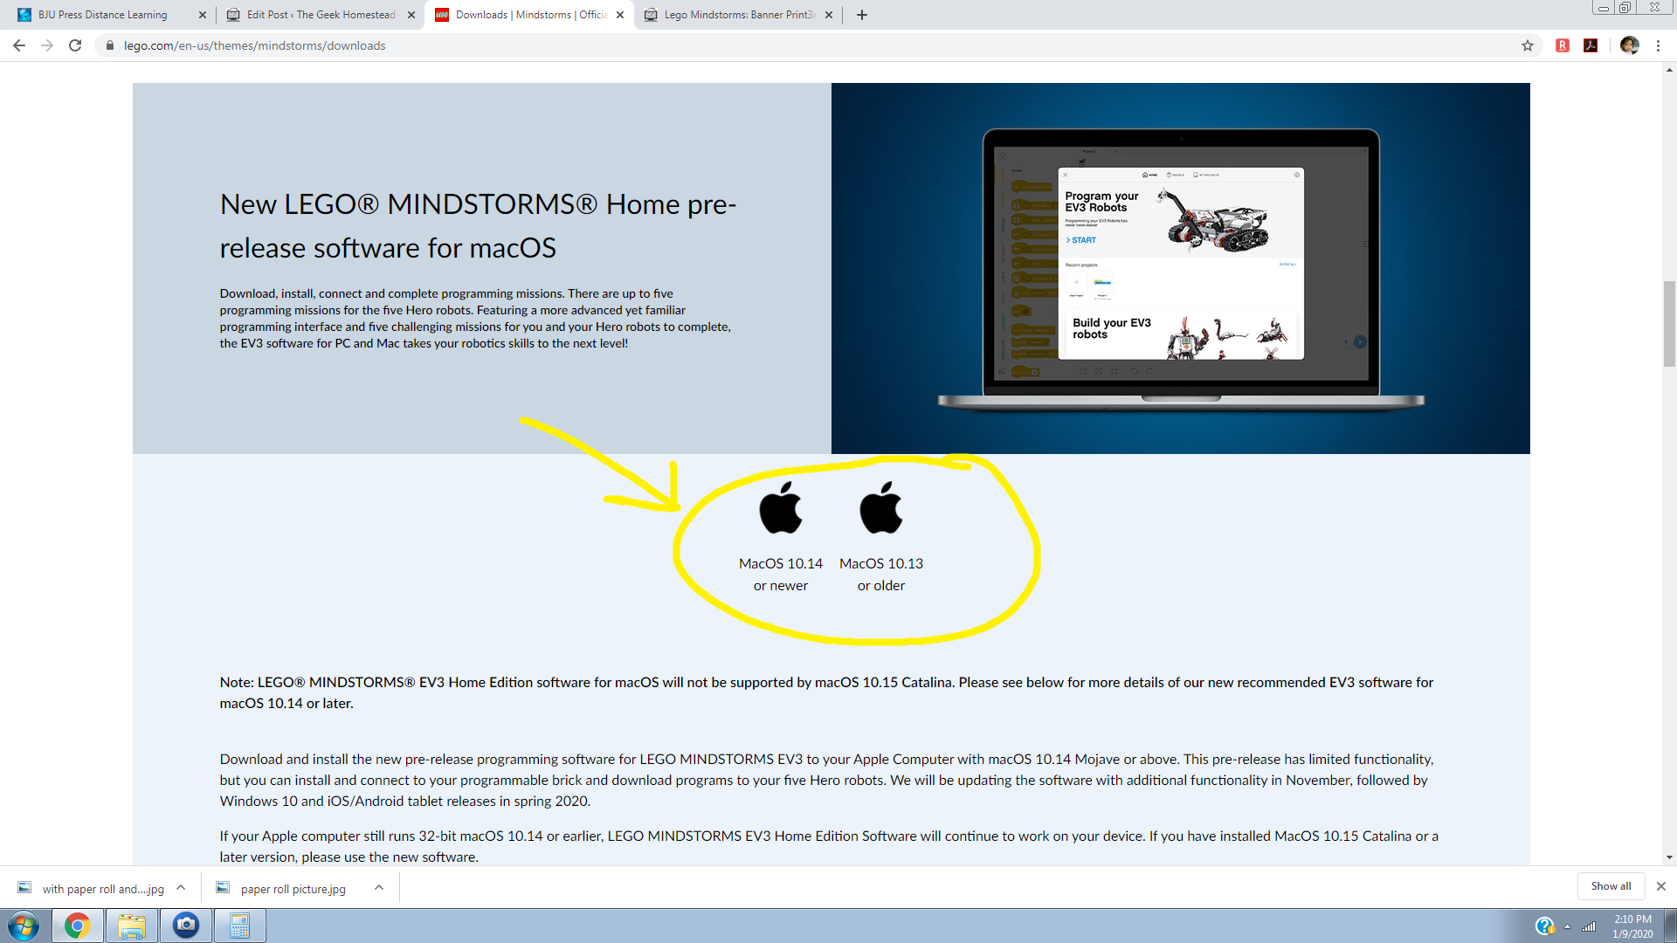Expand options for with paper roll and...jpg download
The height and width of the screenshot is (943, 1677).
[x=181, y=887]
